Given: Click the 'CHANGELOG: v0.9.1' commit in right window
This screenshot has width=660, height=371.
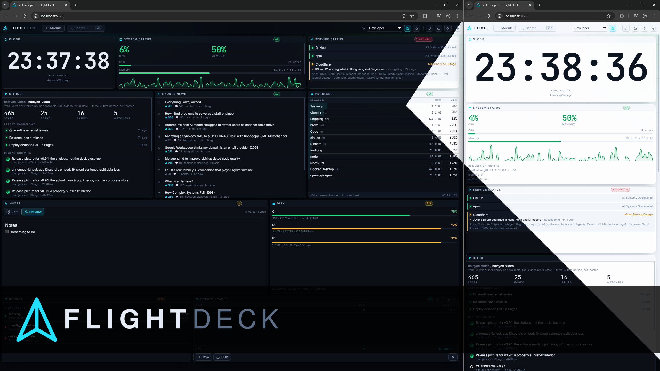Looking at the screenshot, I should click(x=490, y=366).
